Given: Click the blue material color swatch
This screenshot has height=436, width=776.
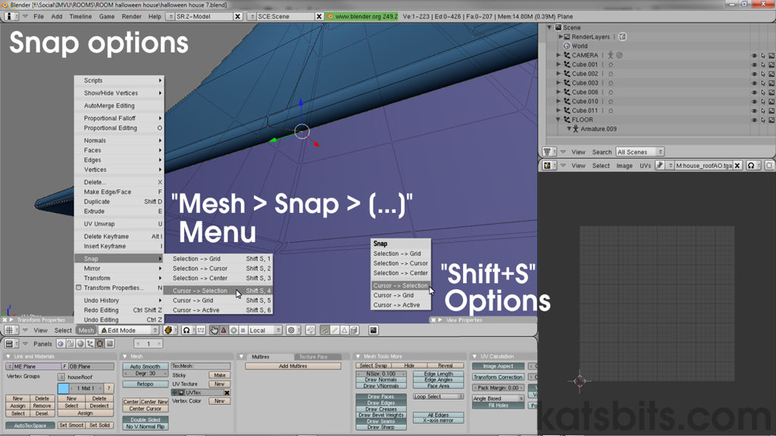Looking at the screenshot, I should [x=63, y=388].
